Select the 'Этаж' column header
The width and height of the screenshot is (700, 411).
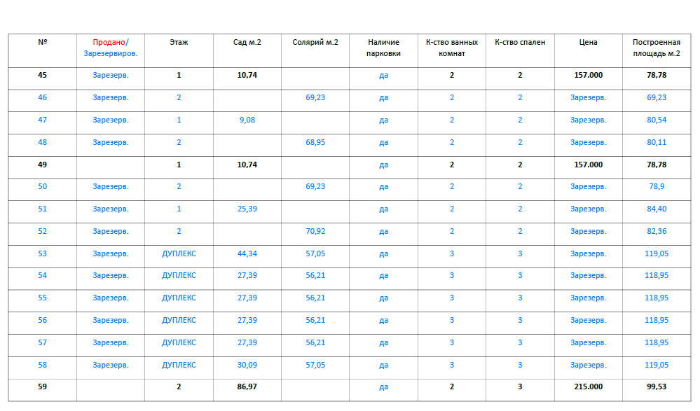[x=179, y=42]
